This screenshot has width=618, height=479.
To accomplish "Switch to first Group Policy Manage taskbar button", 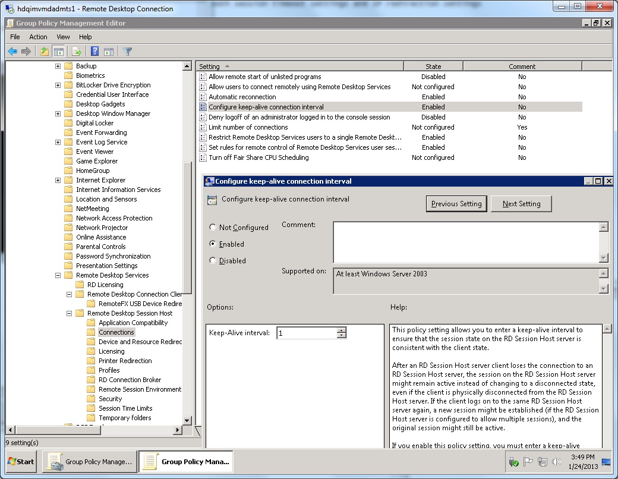I will pos(90,462).
